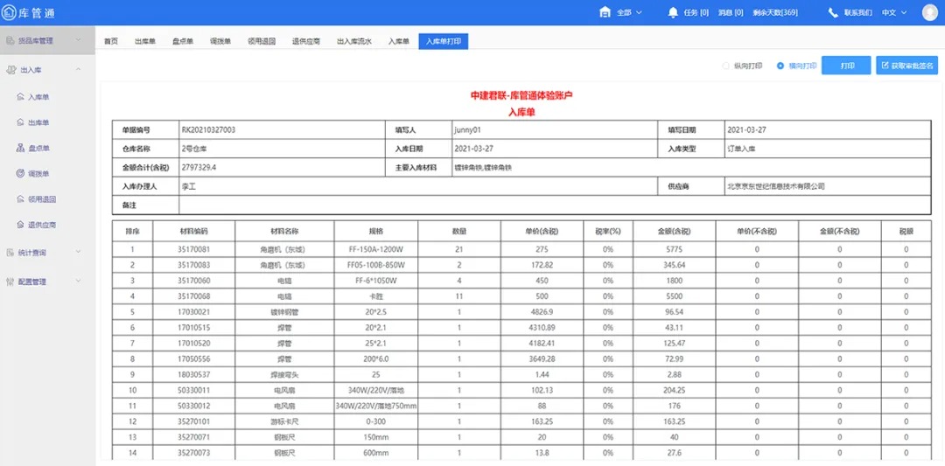Switch to the 首页 tab
This screenshot has height=466, width=945.
click(x=111, y=41)
